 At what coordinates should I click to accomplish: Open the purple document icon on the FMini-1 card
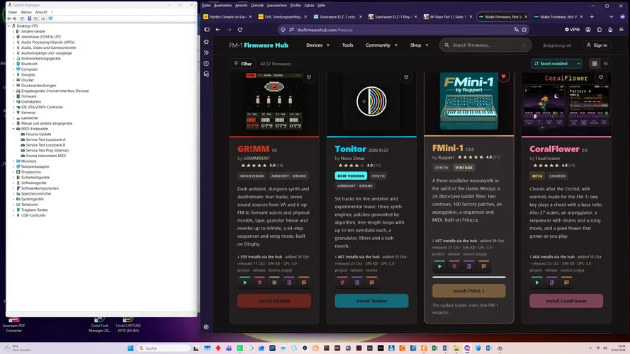coord(469,266)
